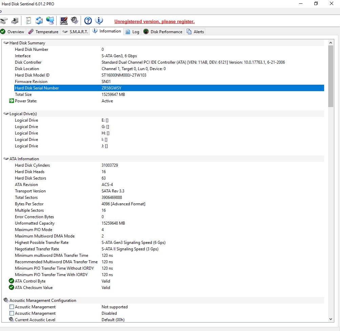Viewport: 340px width, 331px height.
Task: Select the Hard Disk Heads row
Action: tap(169, 172)
